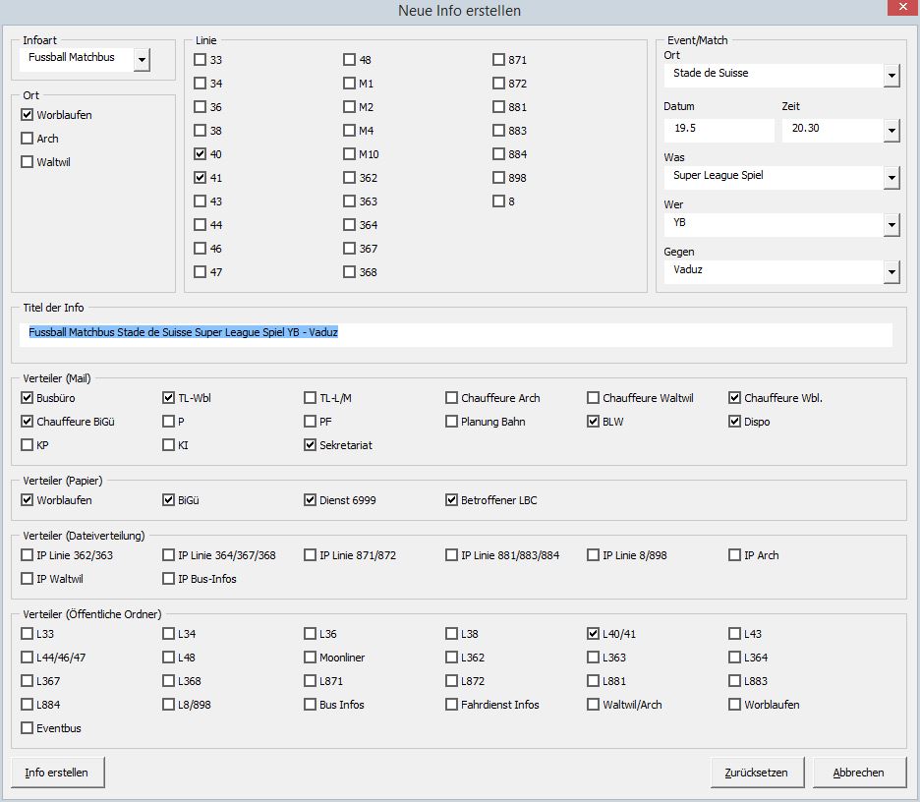Expand the Event Ort dropdown

[891, 76]
